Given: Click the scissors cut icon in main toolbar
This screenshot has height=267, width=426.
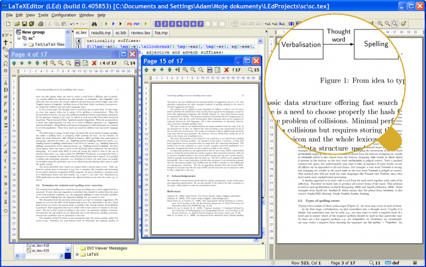Looking at the screenshot, I should pos(50,24).
